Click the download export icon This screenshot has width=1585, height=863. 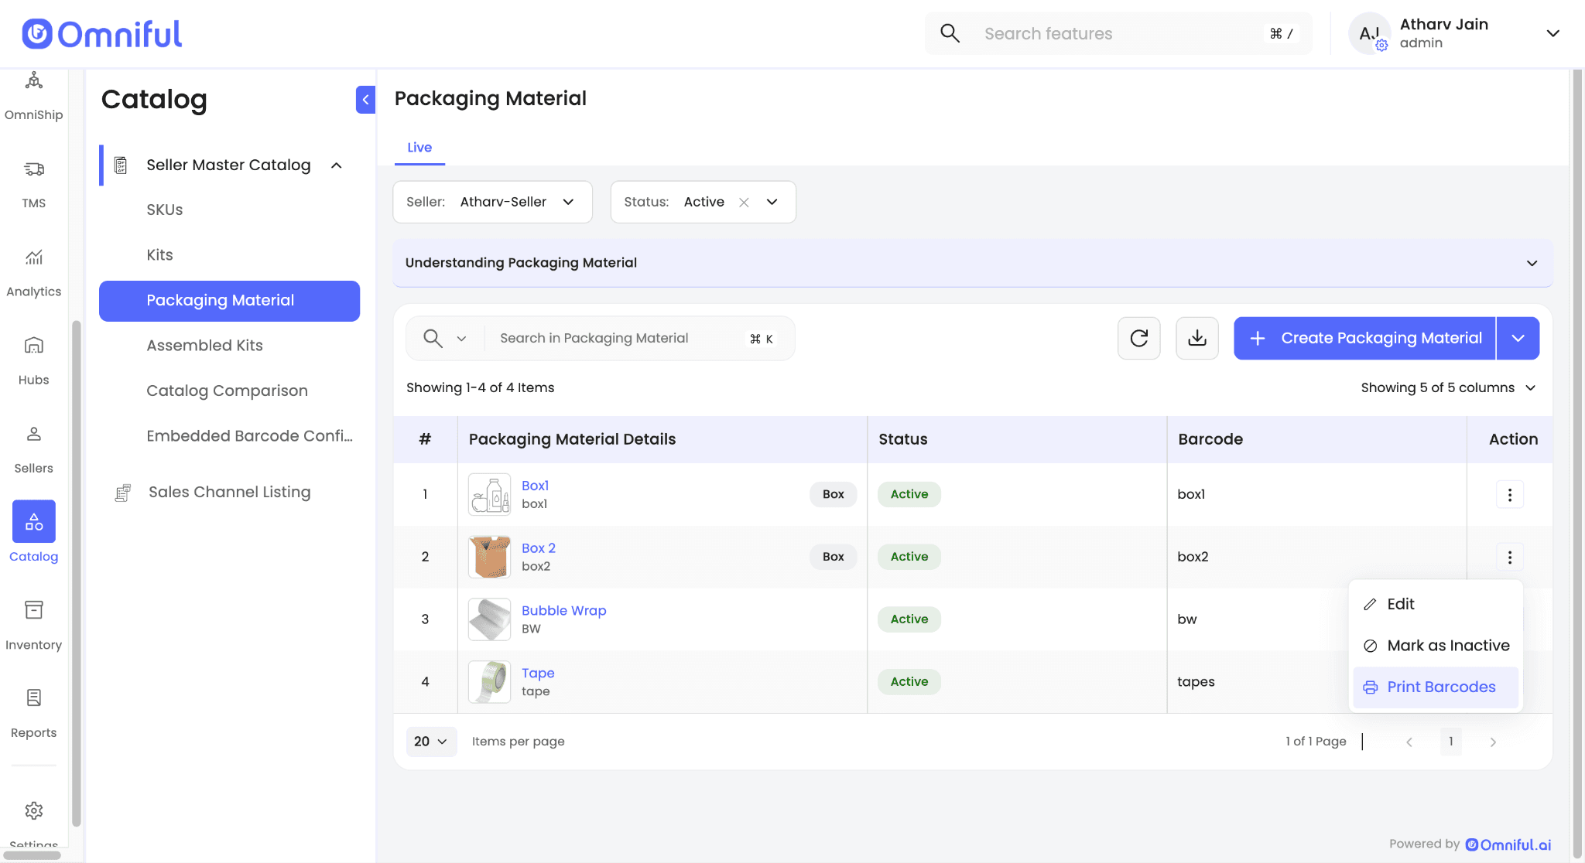pyautogui.click(x=1196, y=338)
